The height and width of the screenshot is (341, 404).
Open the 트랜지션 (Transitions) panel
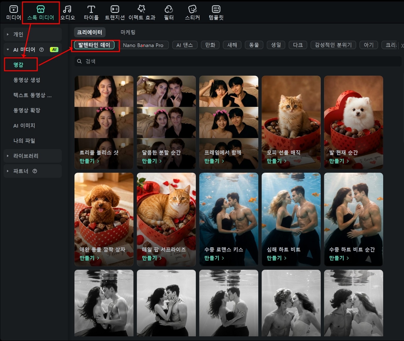point(115,12)
